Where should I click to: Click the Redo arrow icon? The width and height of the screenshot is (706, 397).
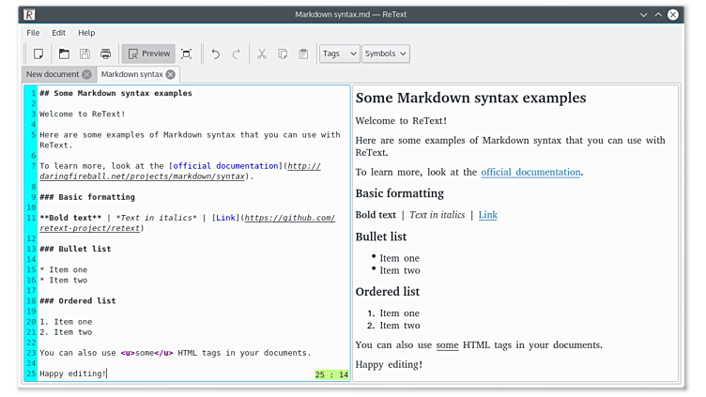click(x=237, y=53)
